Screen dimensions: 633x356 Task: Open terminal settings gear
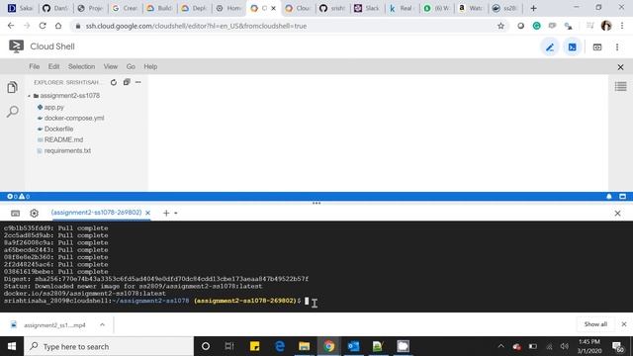tap(35, 214)
